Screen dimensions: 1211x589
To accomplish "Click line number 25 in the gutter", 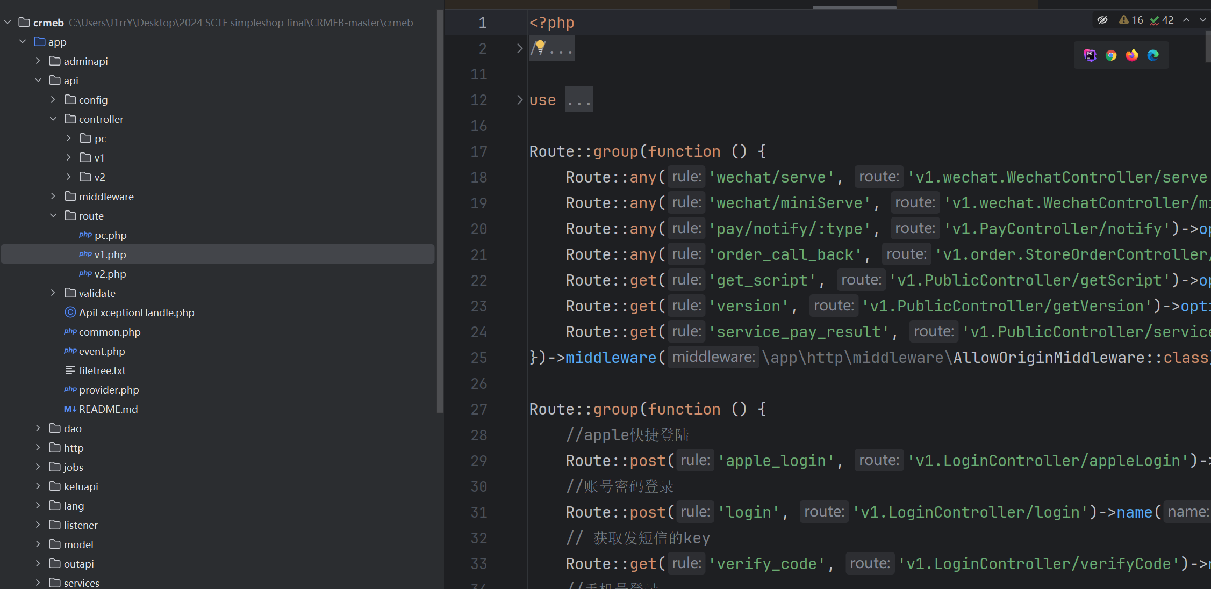I will tap(478, 358).
